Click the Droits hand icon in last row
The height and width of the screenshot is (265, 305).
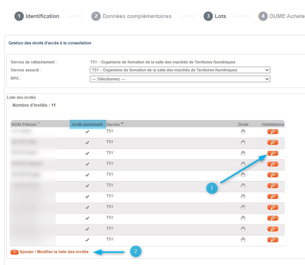pos(243,240)
